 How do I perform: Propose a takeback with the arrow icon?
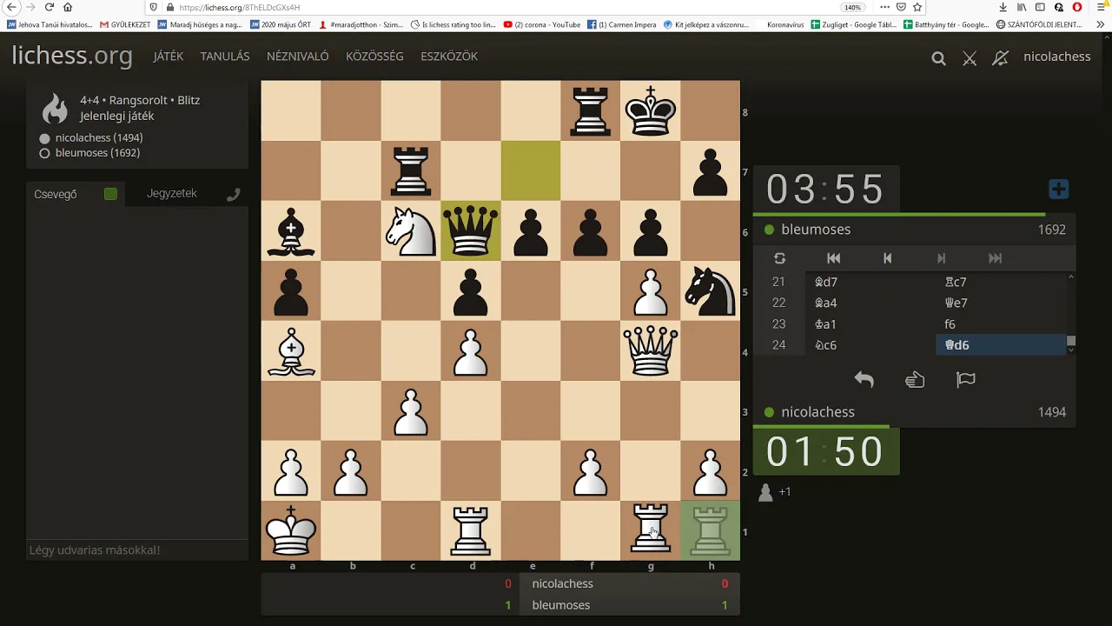point(864,379)
